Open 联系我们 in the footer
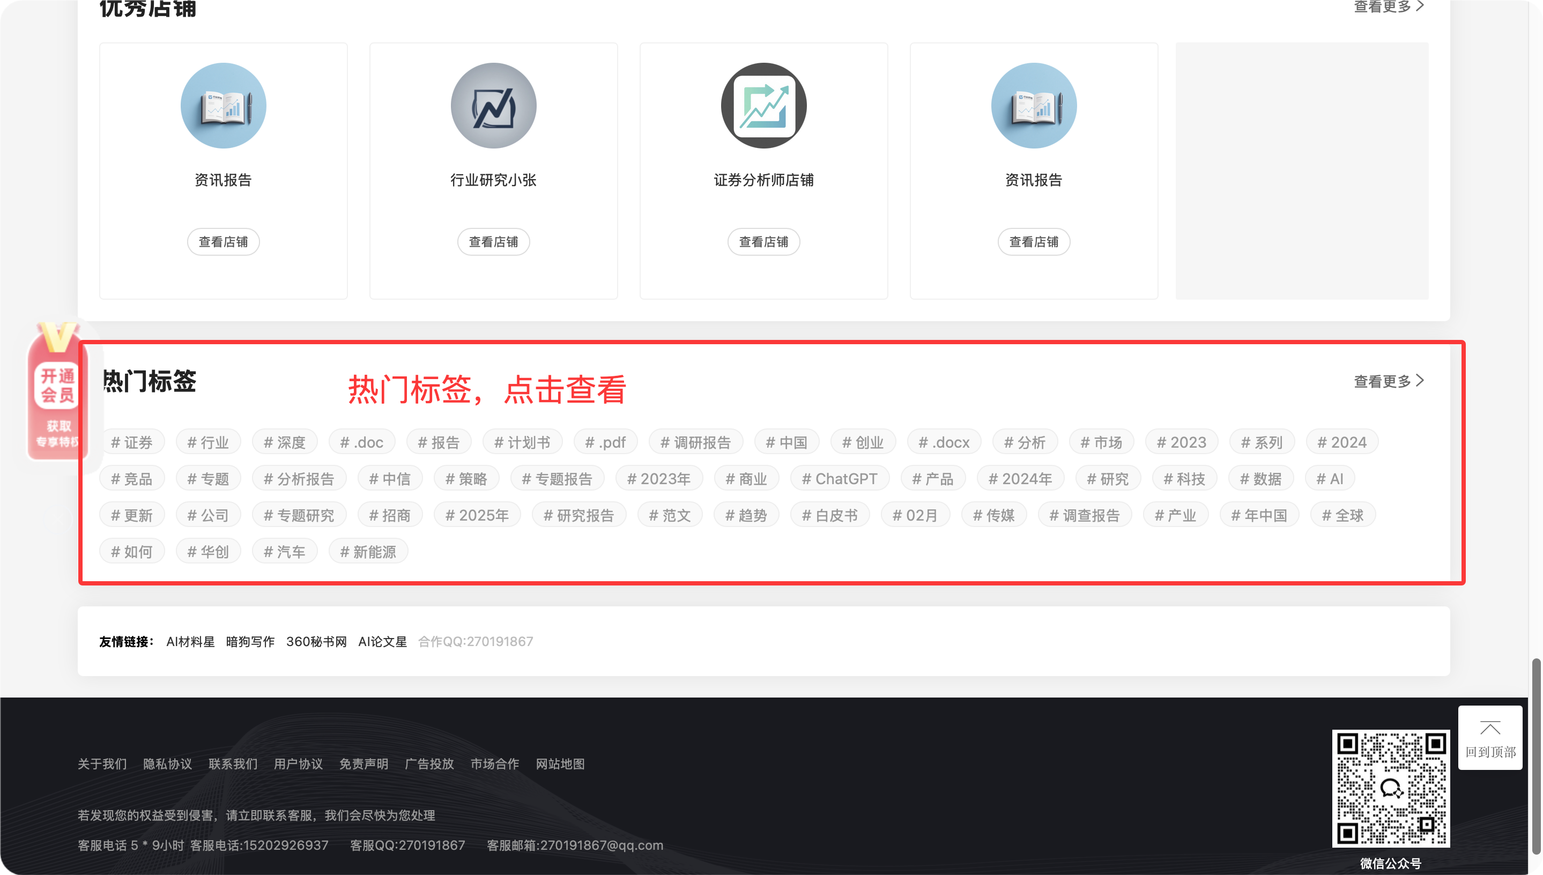The height and width of the screenshot is (875, 1543). pyautogui.click(x=233, y=764)
